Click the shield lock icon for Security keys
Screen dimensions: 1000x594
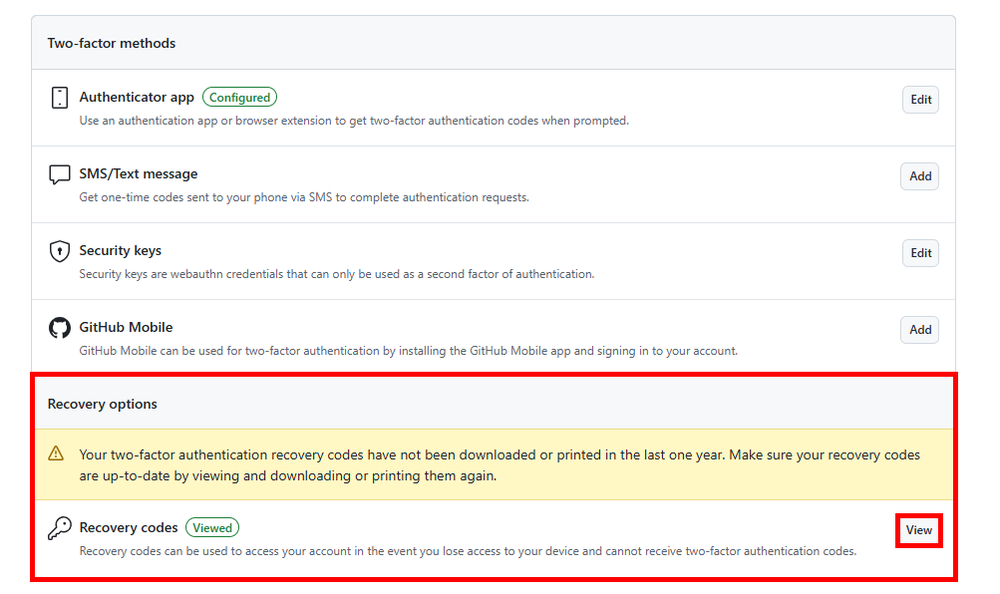[x=59, y=251]
